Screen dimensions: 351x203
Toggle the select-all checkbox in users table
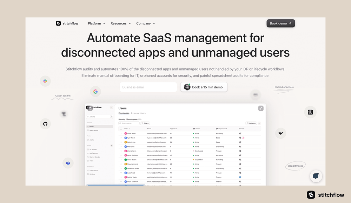click(x=121, y=129)
